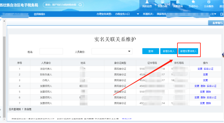Focus the 姓名 input field
Viewport: 224px width, 123px height.
click(x=51, y=51)
